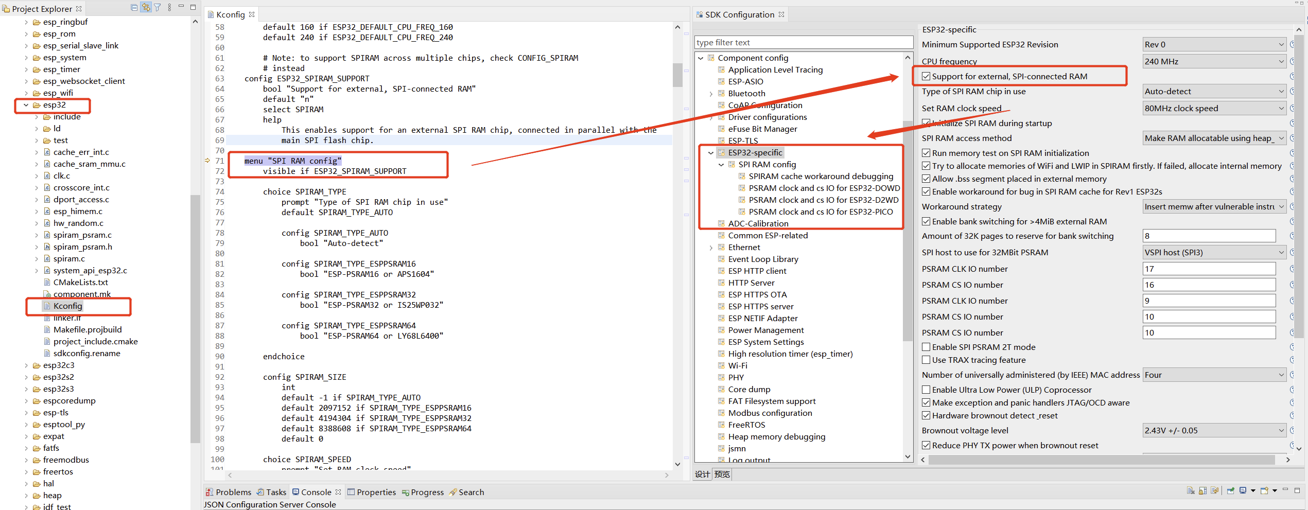The height and width of the screenshot is (510, 1308).
Task: Open the Project Explorer view menu icon
Action: pos(169,7)
